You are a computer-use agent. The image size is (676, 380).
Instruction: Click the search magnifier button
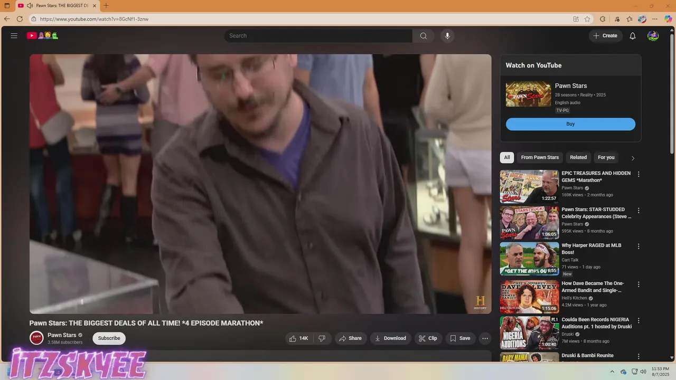424,36
